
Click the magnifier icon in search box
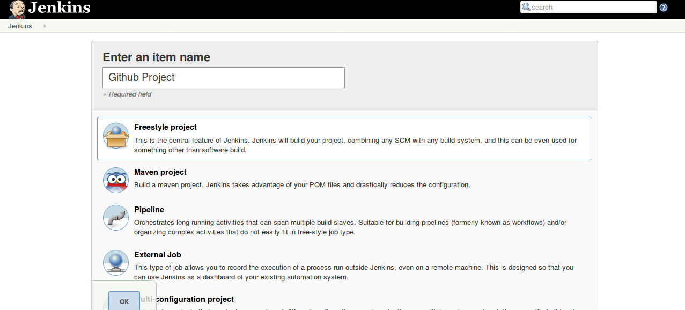526,8
